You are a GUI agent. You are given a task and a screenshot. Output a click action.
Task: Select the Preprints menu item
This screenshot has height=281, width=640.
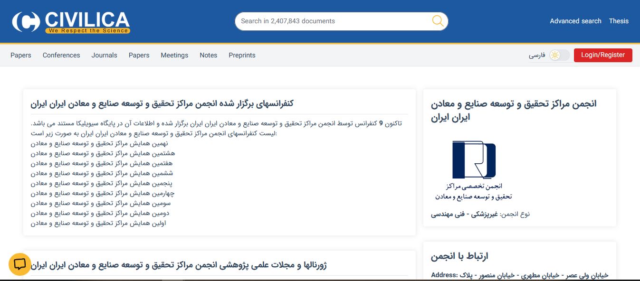point(242,55)
